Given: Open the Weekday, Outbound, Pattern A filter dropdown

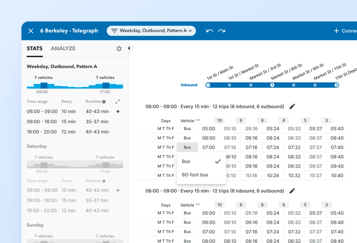Looking at the screenshot, I should coord(151,31).
